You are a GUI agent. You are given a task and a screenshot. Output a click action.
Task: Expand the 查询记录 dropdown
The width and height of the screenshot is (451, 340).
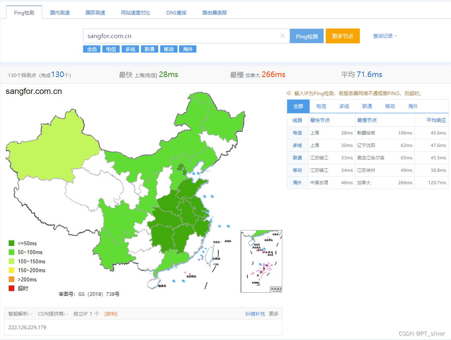(x=385, y=36)
